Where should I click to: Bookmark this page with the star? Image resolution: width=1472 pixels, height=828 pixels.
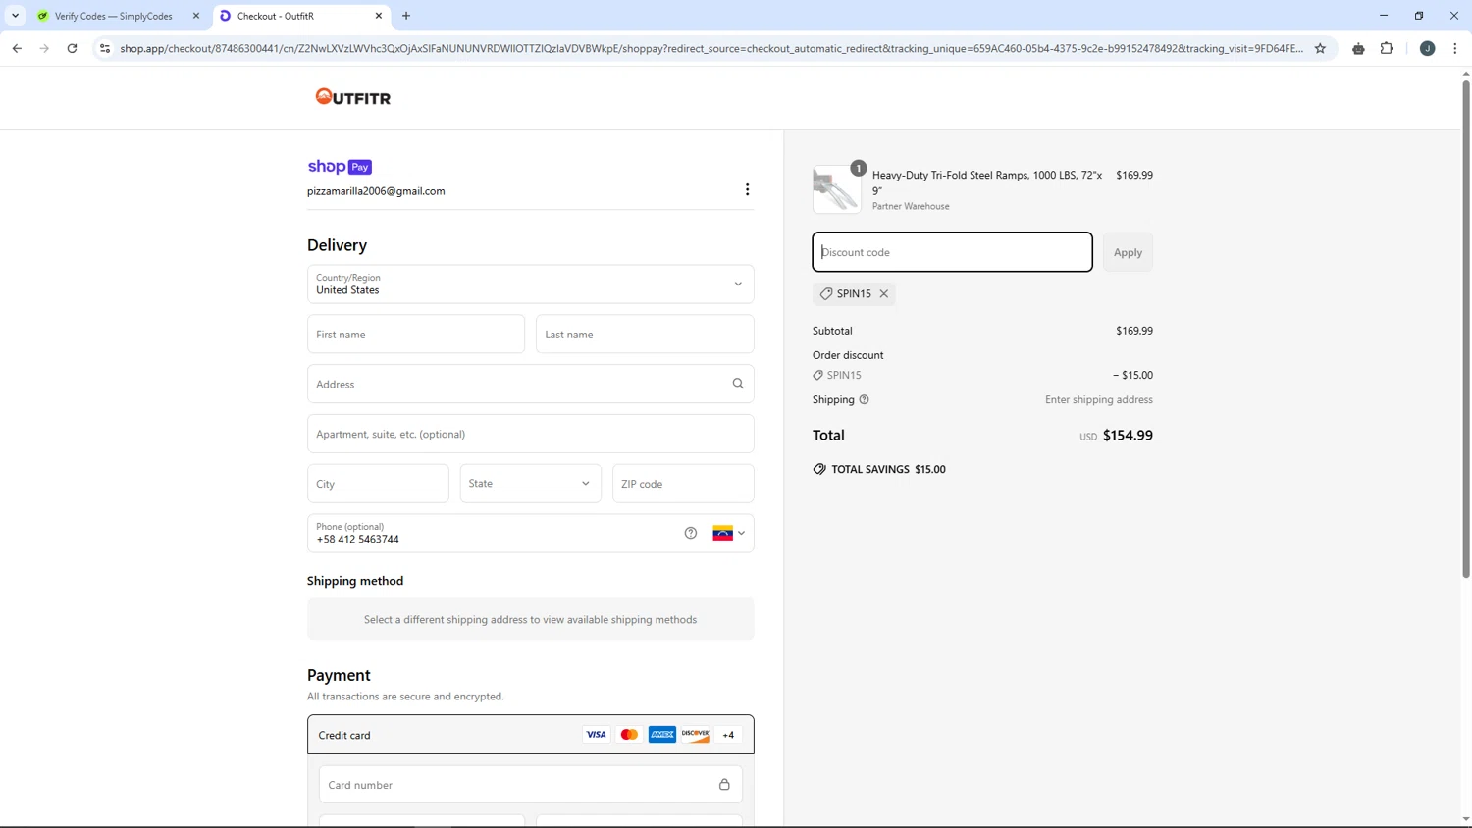point(1320,48)
